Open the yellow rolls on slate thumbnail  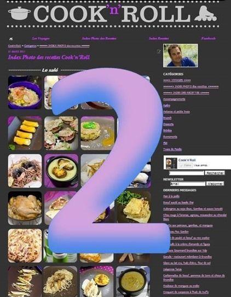tap(25, 133)
